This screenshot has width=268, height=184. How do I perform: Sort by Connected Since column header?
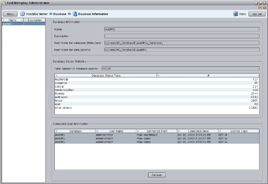[x=198, y=131]
